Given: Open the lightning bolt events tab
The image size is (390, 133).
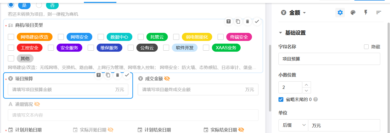Looking at the screenshot, I should [x=366, y=13].
